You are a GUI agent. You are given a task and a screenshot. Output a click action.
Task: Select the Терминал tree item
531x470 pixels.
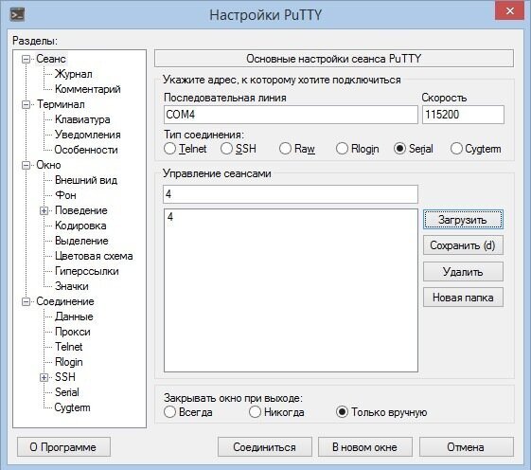61,104
